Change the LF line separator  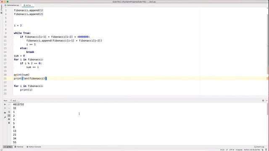coord(227,150)
